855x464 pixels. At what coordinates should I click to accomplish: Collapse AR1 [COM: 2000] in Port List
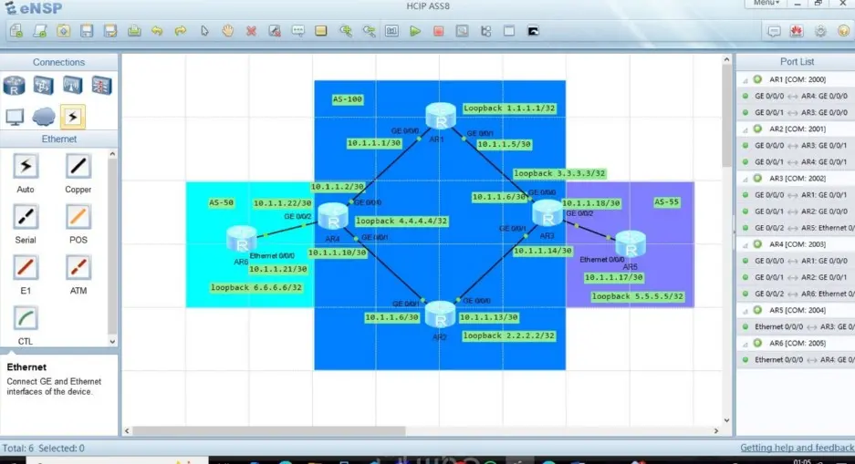pyautogui.click(x=745, y=80)
